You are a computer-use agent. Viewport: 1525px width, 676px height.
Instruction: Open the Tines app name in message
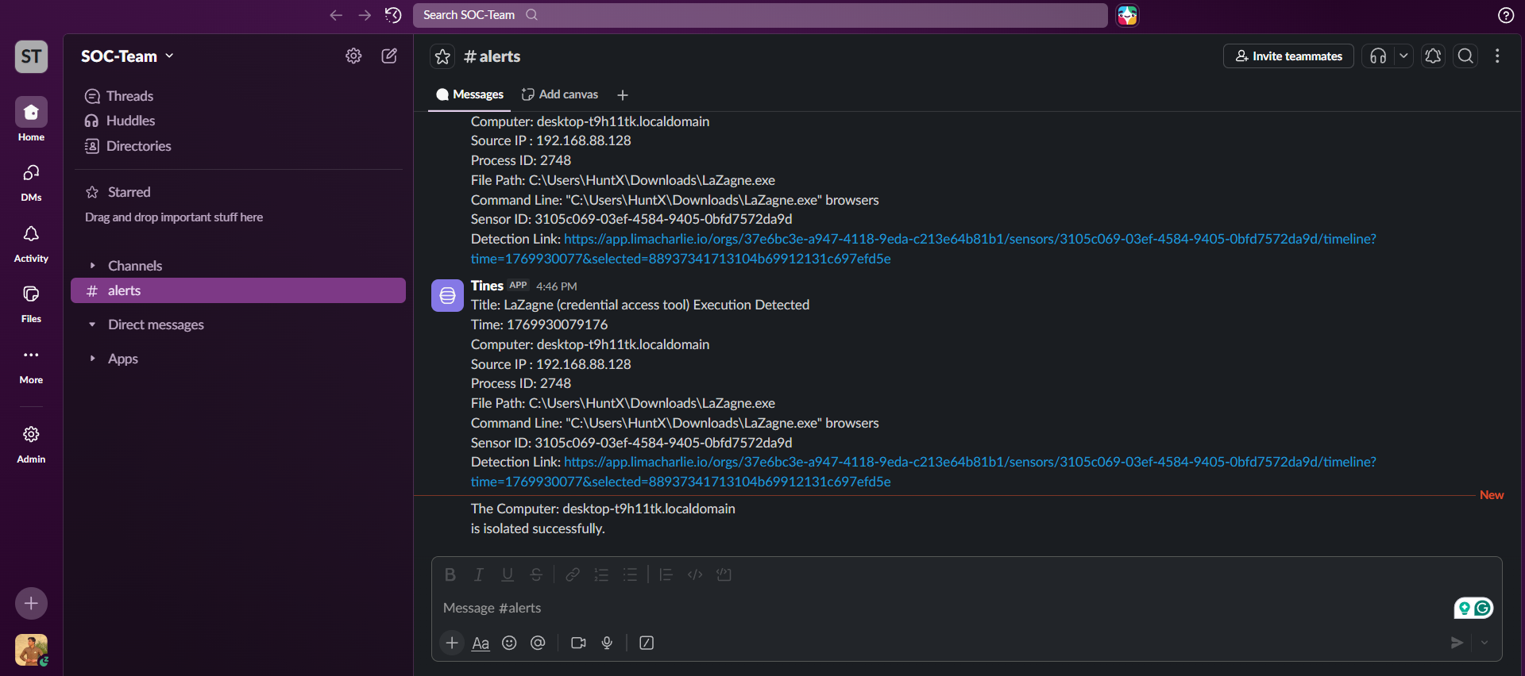coord(487,286)
